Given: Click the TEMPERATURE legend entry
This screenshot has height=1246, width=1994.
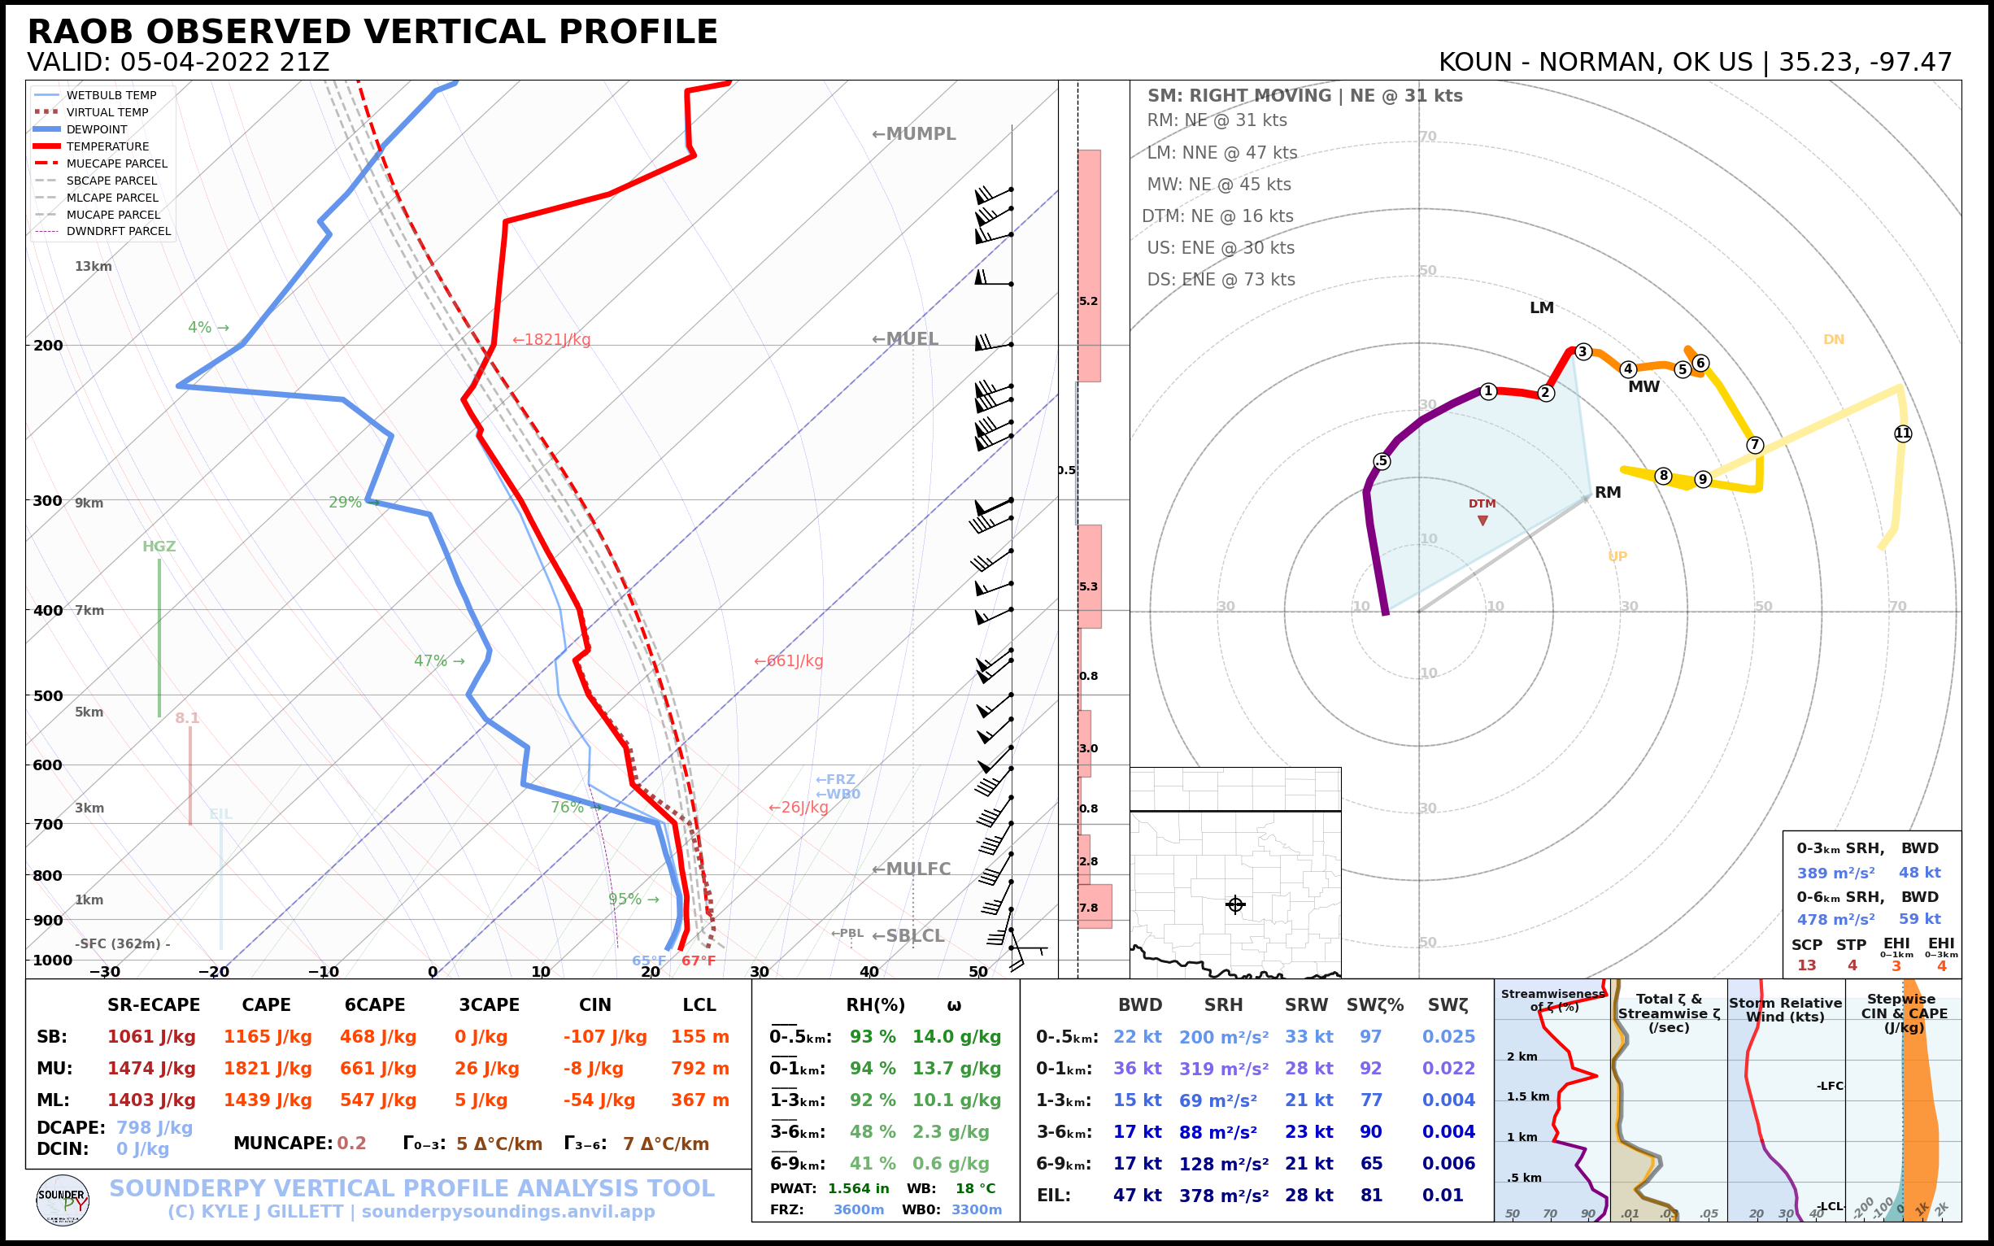Looking at the screenshot, I should click(x=107, y=146).
